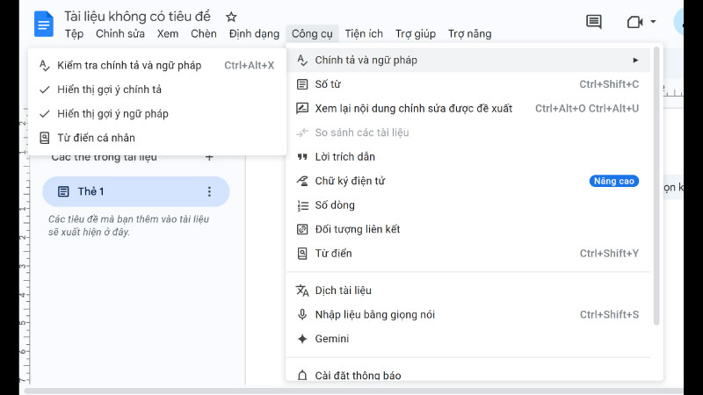
Task: Select Dịch tài liệu
Action: tap(468, 291)
